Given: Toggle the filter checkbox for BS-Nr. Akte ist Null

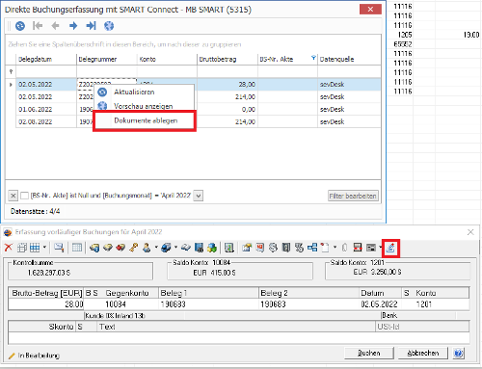Looking at the screenshot, I should [24, 196].
